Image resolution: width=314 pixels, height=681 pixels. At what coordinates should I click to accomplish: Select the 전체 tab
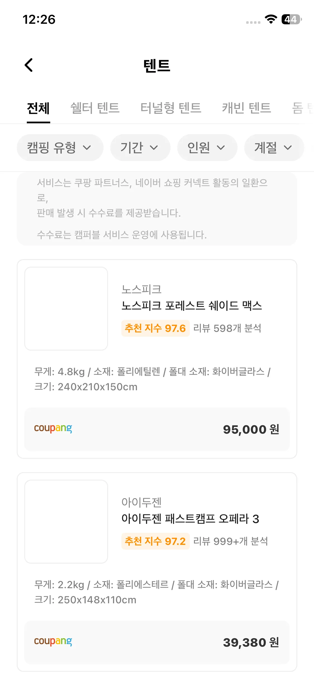[x=38, y=108]
